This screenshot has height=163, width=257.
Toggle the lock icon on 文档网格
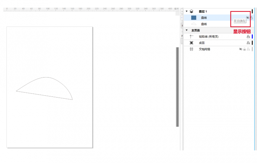point(244,49)
